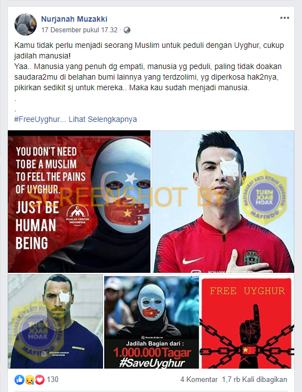Click the heart Love reaction icon
Image resolution: width=302 pixels, height=392 pixels.
(x=40, y=380)
